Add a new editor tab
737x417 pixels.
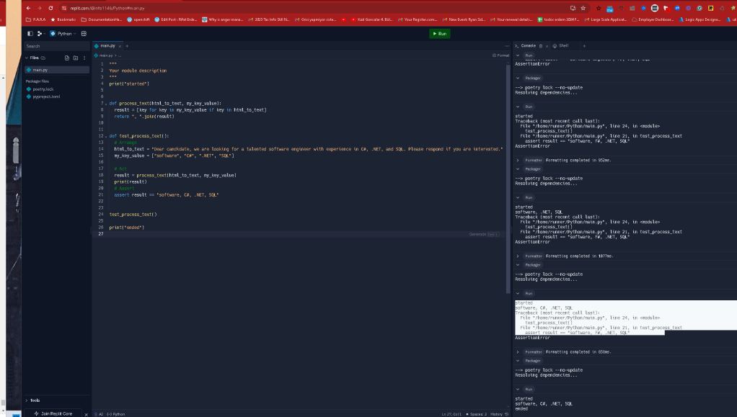pyautogui.click(x=127, y=46)
